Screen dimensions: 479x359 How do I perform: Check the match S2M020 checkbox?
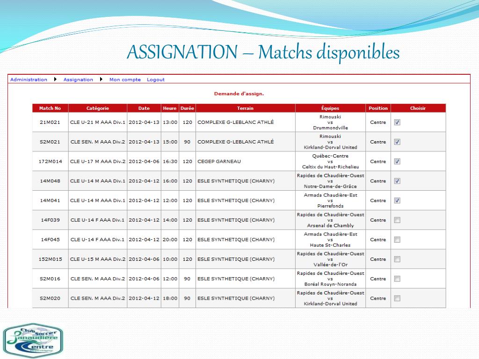tap(397, 298)
